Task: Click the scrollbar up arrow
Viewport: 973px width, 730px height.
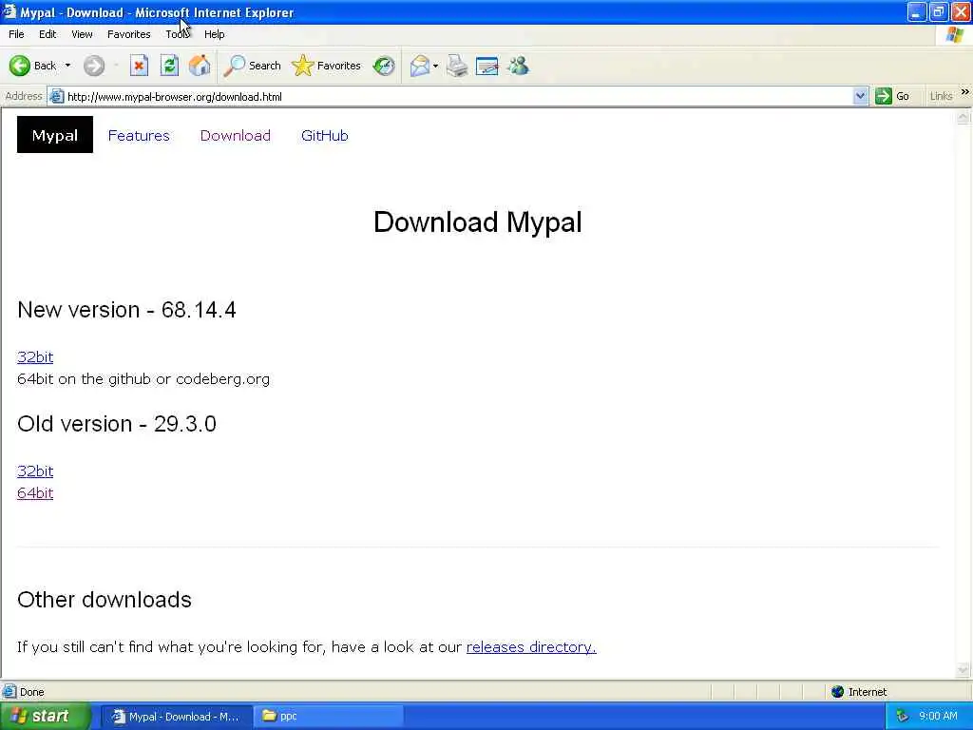Action: click(x=963, y=117)
